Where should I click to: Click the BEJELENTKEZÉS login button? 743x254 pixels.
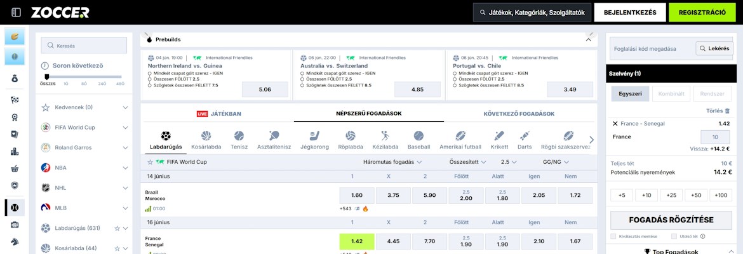click(630, 13)
